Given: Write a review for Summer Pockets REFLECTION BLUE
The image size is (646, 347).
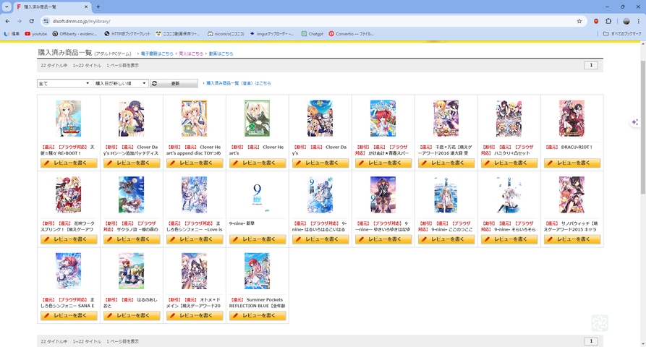Looking at the screenshot, I should [x=258, y=316].
